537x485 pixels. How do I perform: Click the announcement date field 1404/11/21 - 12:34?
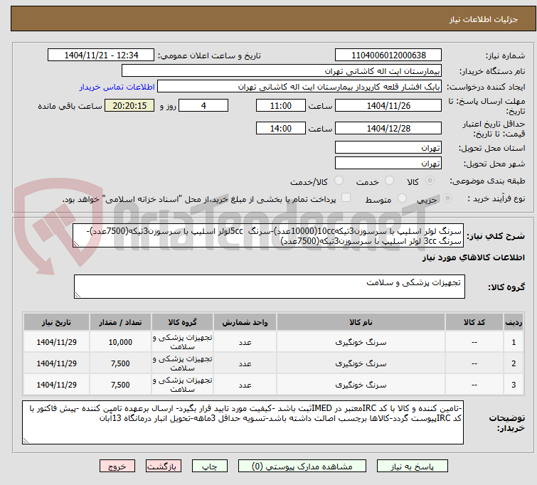[x=101, y=55]
